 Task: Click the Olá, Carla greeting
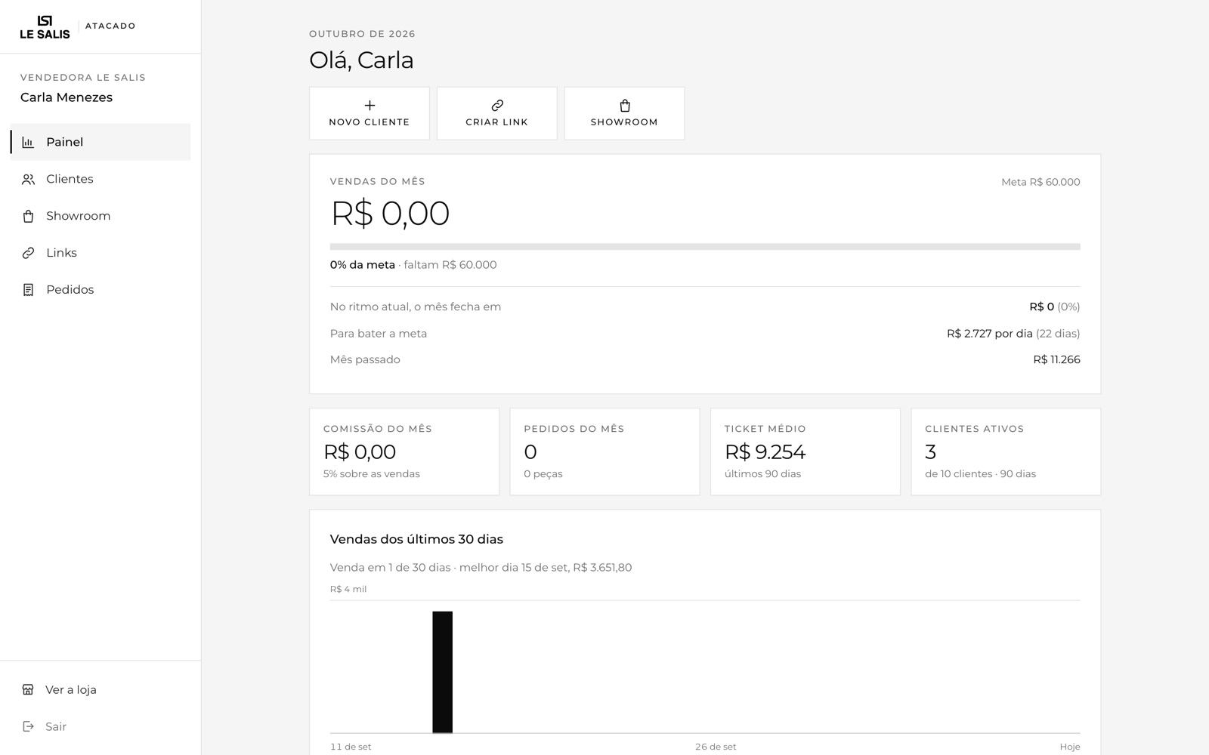pyautogui.click(x=361, y=60)
